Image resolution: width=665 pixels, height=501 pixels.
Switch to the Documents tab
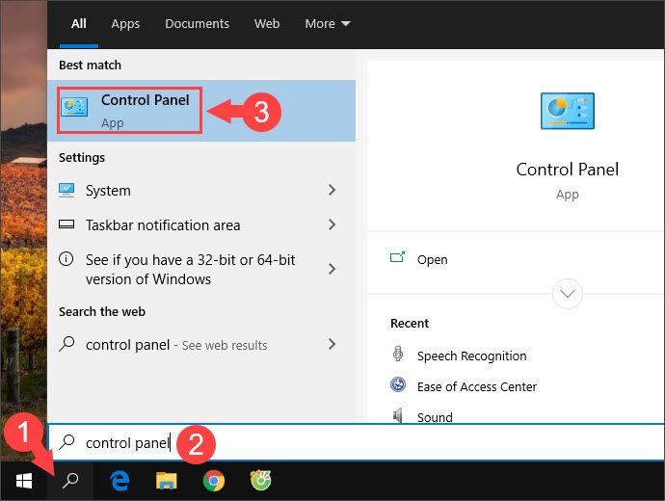[196, 23]
